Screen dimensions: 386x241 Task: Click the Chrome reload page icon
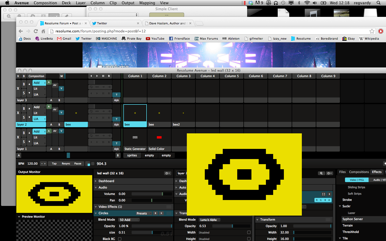point(36,31)
